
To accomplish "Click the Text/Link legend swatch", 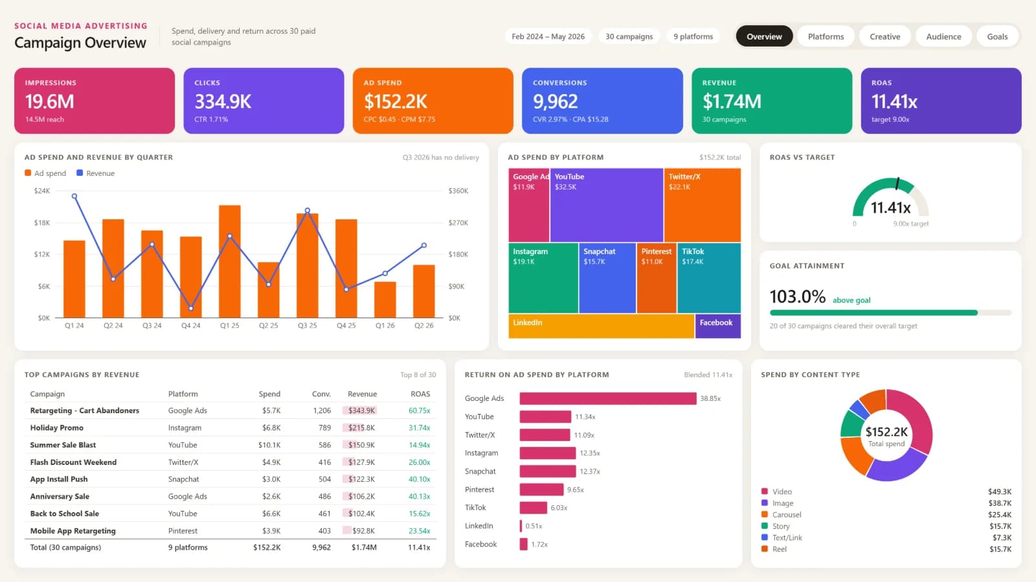I will pos(765,537).
